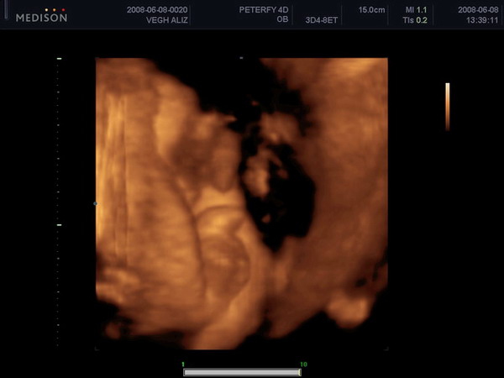The image size is (504, 378).
Task: Click the three colored dots above Medison
Action: click(x=41, y=9)
